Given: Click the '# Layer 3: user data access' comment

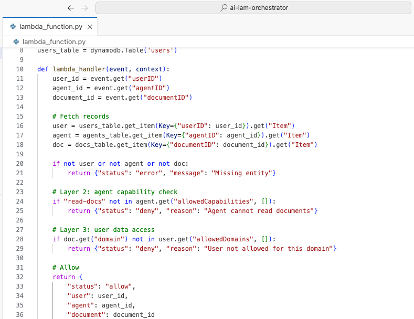Looking at the screenshot, I should point(103,230).
